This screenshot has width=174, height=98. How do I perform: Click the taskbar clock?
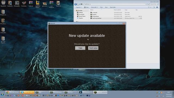point(169,94)
